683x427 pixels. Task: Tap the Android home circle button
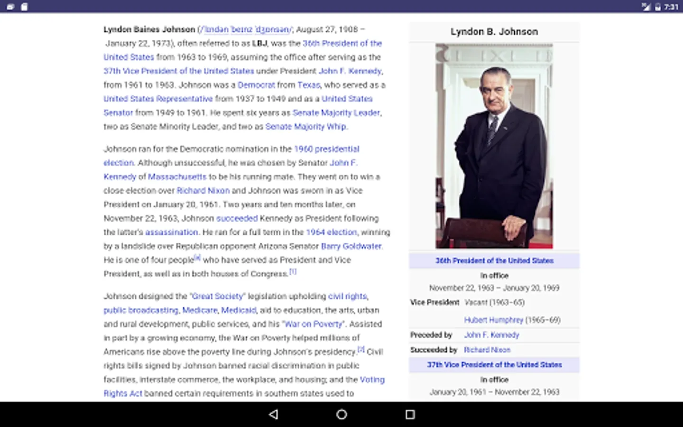(x=341, y=414)
